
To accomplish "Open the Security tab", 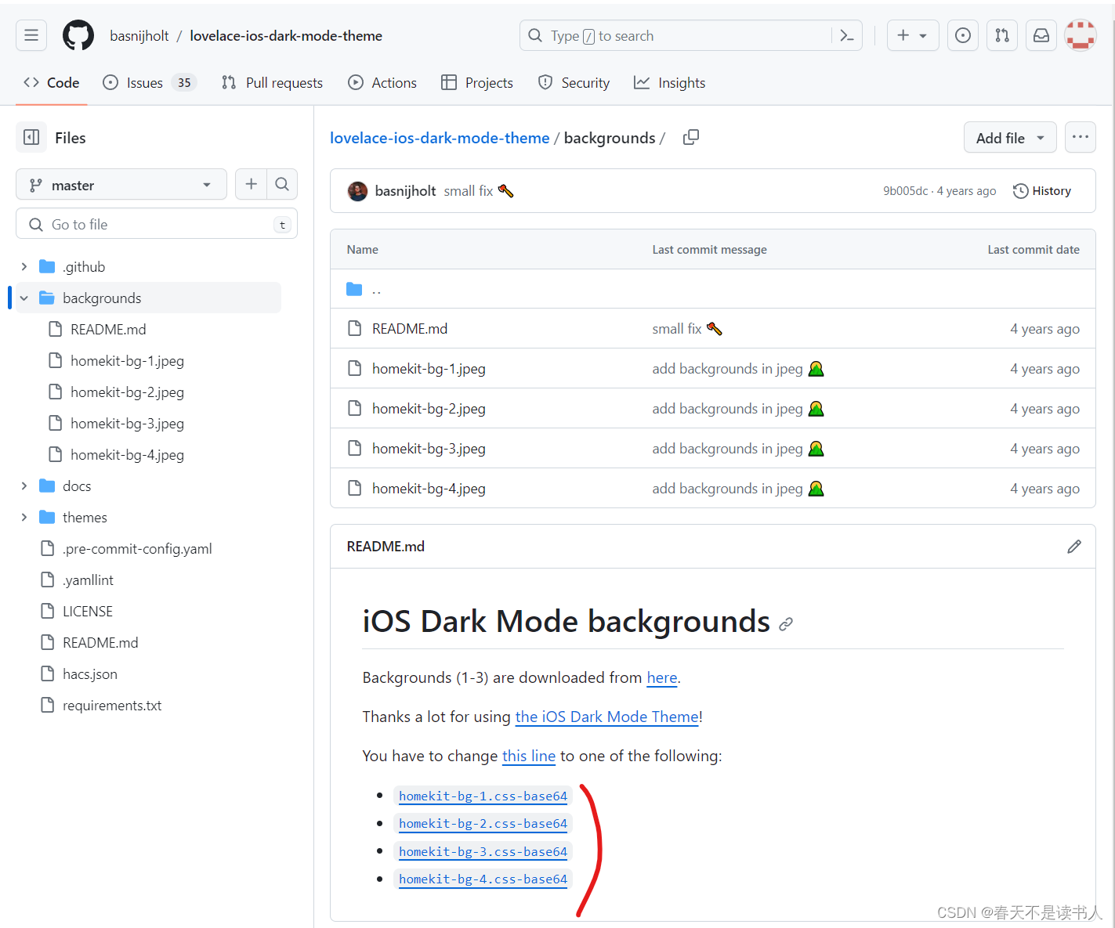I will pyautogui.click(x=574, y=83).
